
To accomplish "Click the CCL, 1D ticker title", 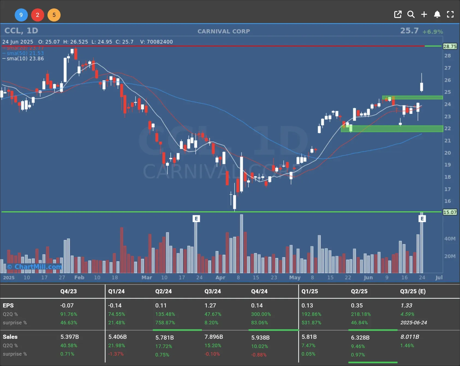I will coord(21,30).
